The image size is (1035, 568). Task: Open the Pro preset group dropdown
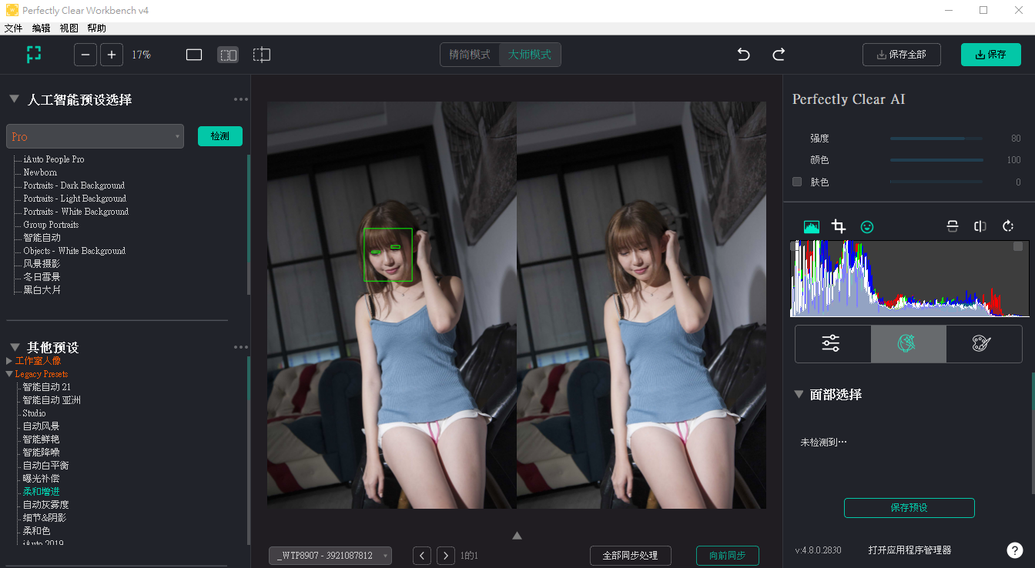pos(95,136)
